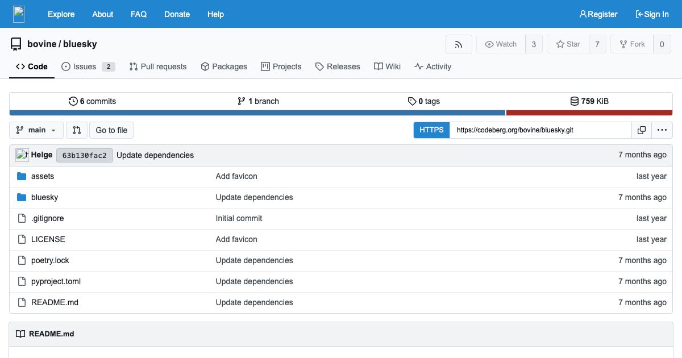The height and width of the screenshot is (358, 682).
Task: Watch the repository
Action: (501, 44)
